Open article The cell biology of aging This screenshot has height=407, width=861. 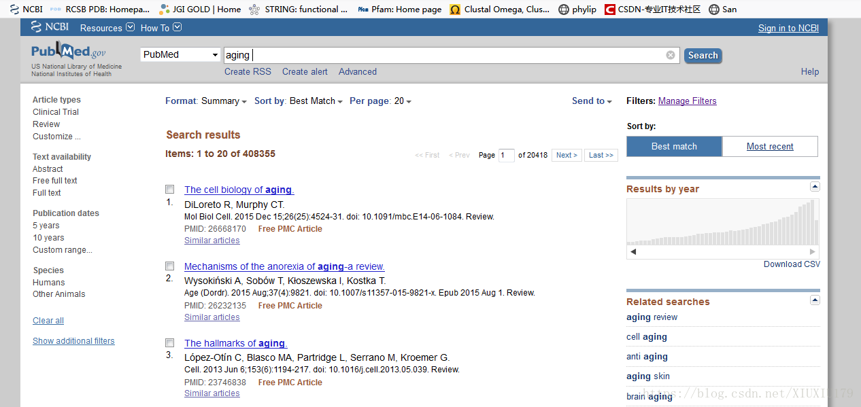(x=239, y=190)
